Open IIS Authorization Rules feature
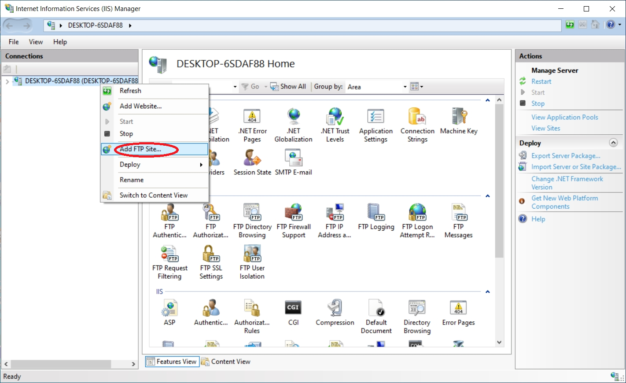The image size is (626, 383). (252, 317)
